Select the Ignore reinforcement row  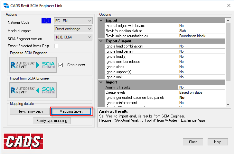click(165, 103)
